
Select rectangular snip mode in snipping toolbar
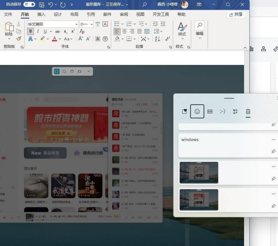(x=57, y=71)
